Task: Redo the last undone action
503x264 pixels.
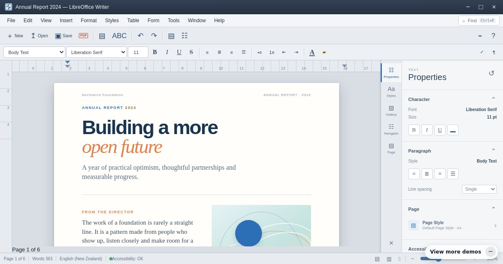Action: (154, 36)
